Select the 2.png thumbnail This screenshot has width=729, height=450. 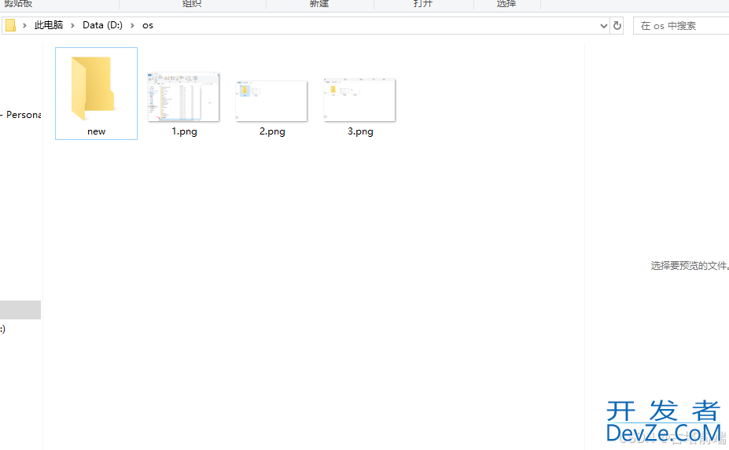coord(271,101)
